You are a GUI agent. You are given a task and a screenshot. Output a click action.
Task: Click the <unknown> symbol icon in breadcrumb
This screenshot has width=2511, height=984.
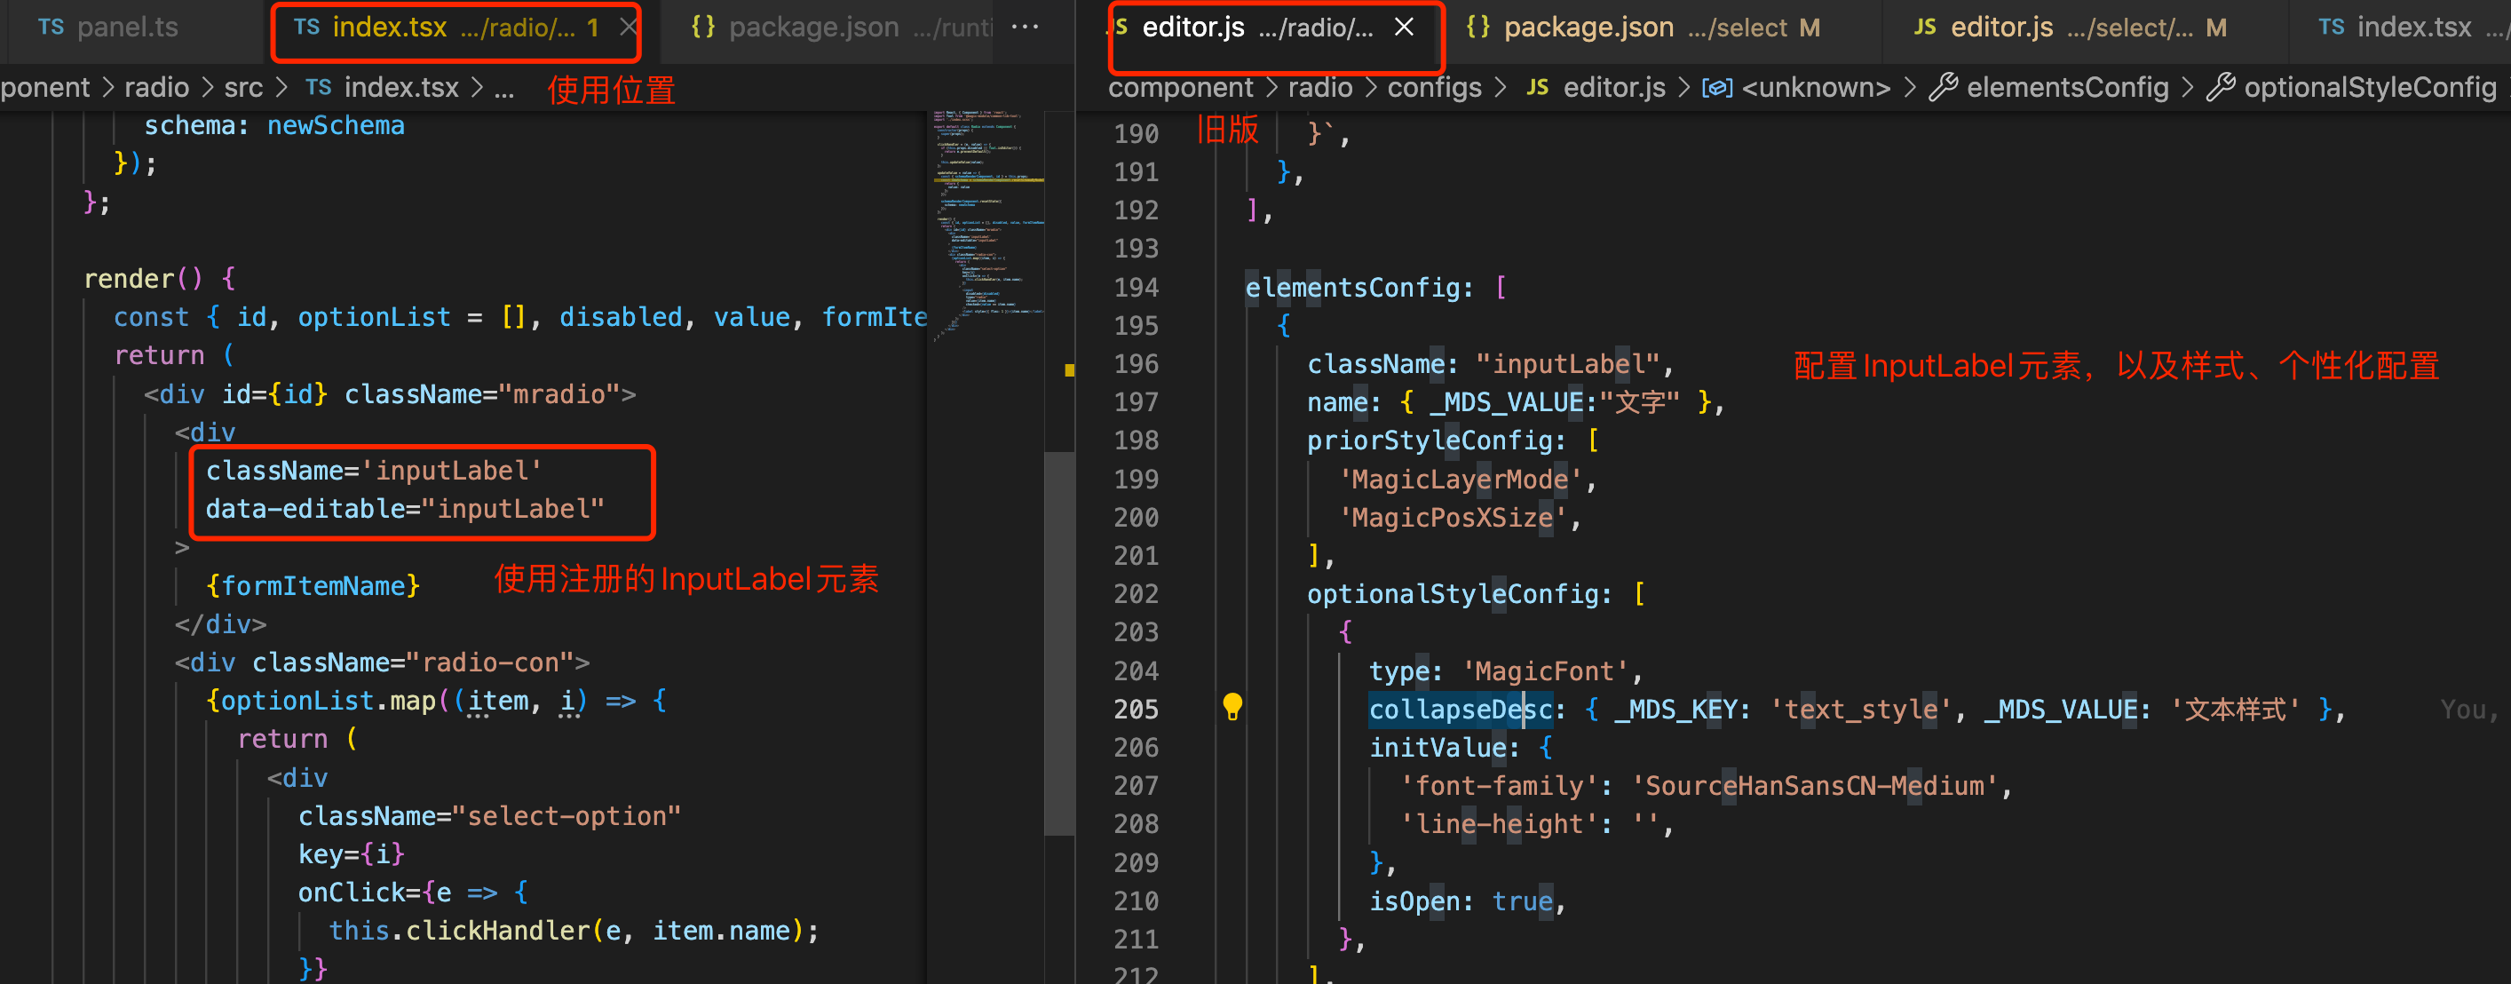click(1715, 88)
